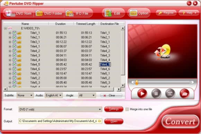Open the Help dropdown menu
Image resolution: width=201 pixels, height=134 pixels.
[189, 13]
